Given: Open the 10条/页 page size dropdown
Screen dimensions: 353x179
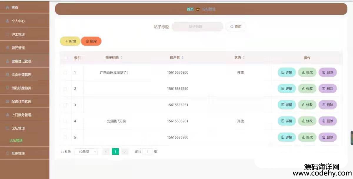Looking at the screenshot, I should click(x=86, y=152).
